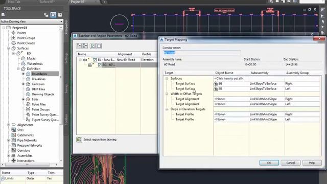Click the surface icon beside second EG target
The image size is (327, 184).
pos(216,89)
